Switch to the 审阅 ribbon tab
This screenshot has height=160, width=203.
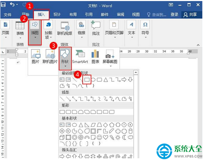[x=121, y=15]
